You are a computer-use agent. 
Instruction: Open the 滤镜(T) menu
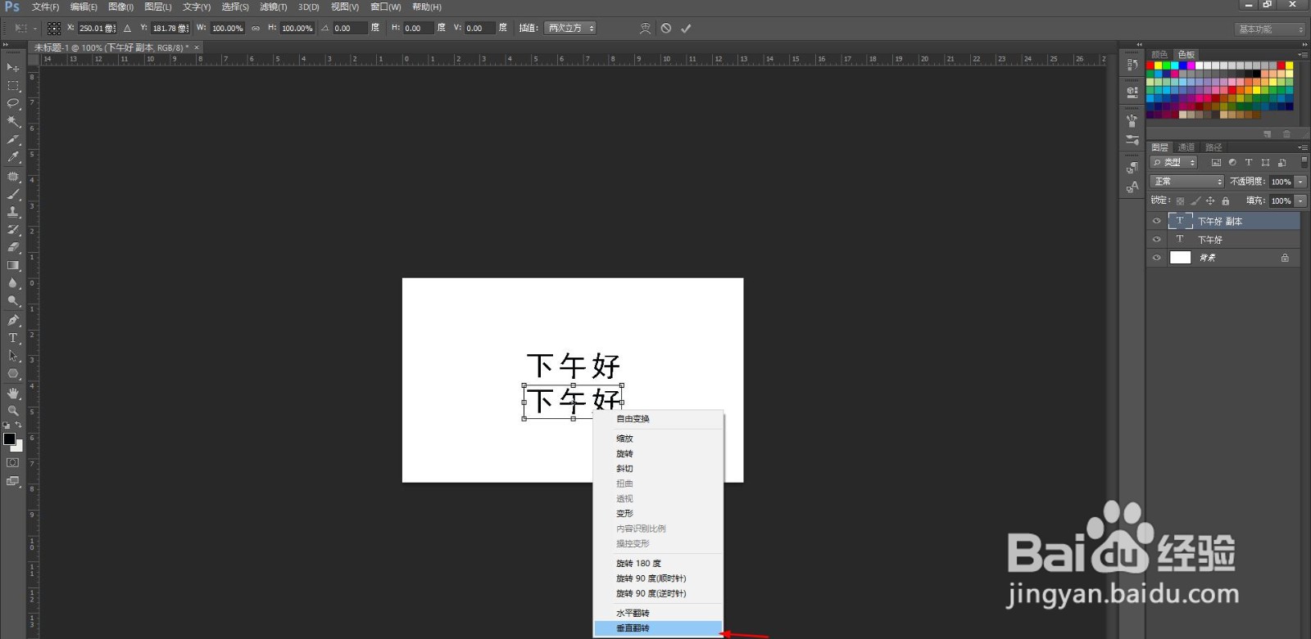click(x=273, y=7)
